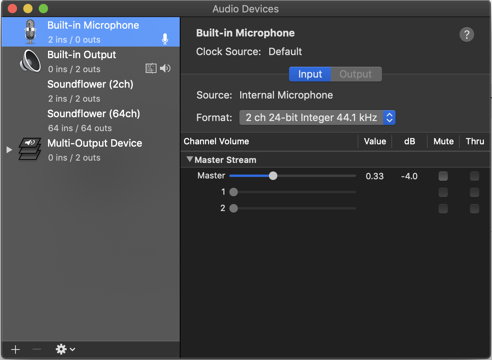Click the Master volume slider knob

(273, 176)
